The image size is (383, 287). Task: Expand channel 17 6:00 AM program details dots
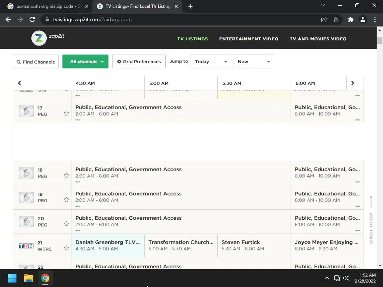[358, 120]
